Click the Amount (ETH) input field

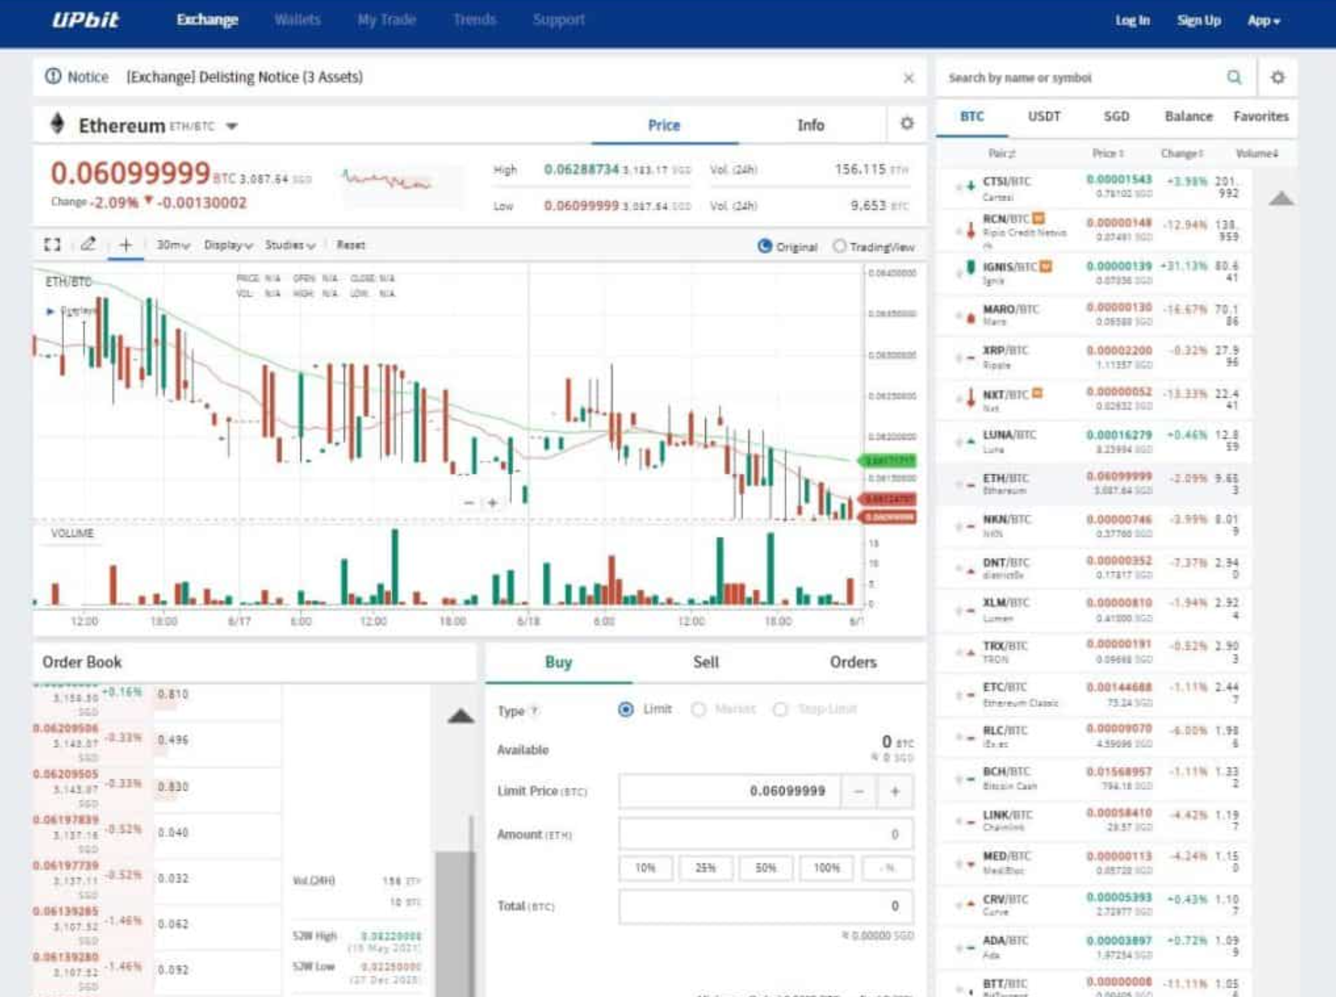pos(766,834)
